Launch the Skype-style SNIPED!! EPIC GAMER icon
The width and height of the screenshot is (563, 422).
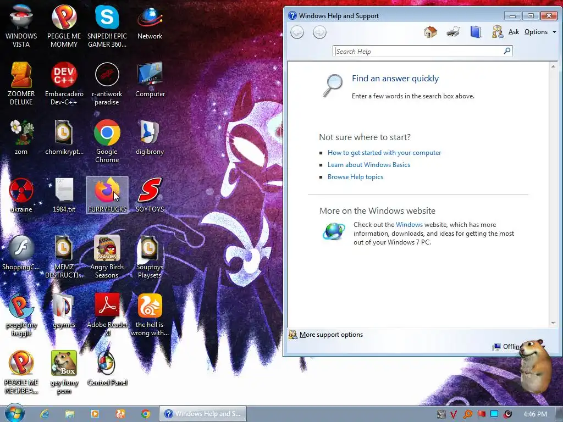click(107, 25)
